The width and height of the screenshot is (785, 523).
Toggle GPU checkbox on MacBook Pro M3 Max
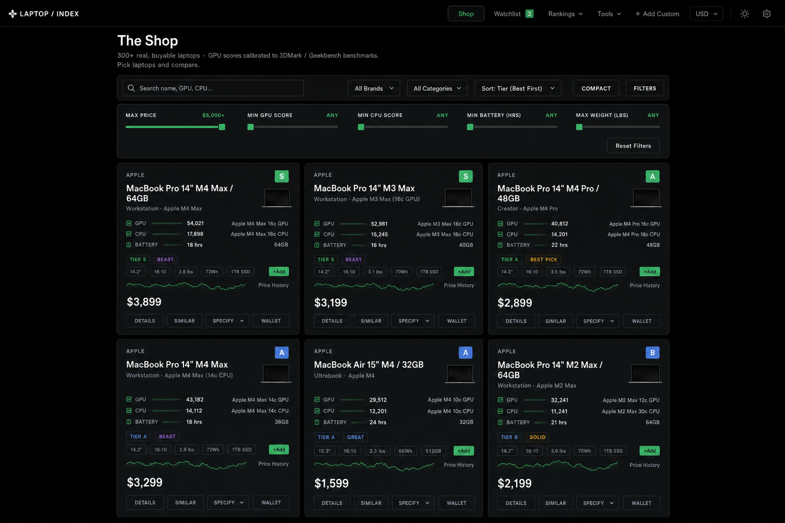(317, 224)
